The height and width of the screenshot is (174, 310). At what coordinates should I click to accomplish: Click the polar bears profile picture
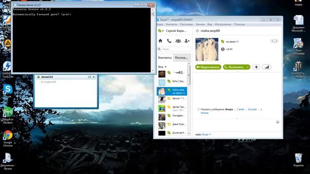click(x=207, y=49)
